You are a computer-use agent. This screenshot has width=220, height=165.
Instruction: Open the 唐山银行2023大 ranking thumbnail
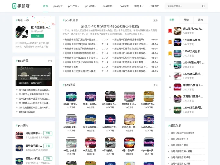[x=178, y=31]
